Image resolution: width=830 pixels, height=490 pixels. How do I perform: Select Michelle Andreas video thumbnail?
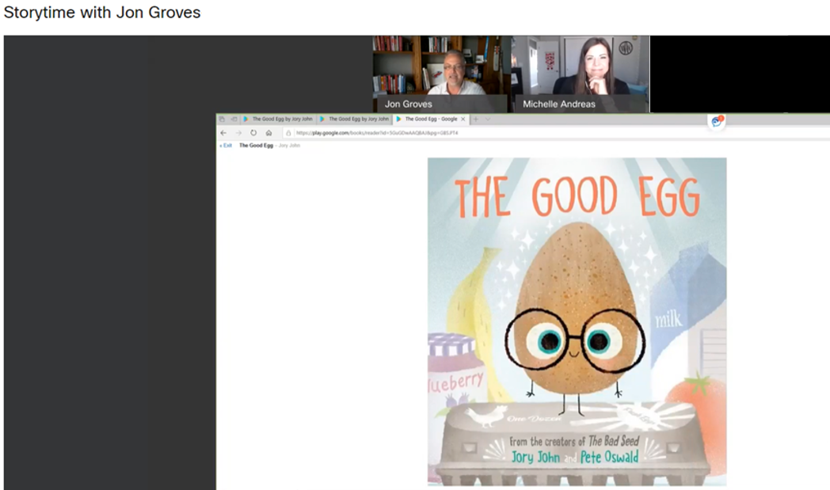click(581, 74)
